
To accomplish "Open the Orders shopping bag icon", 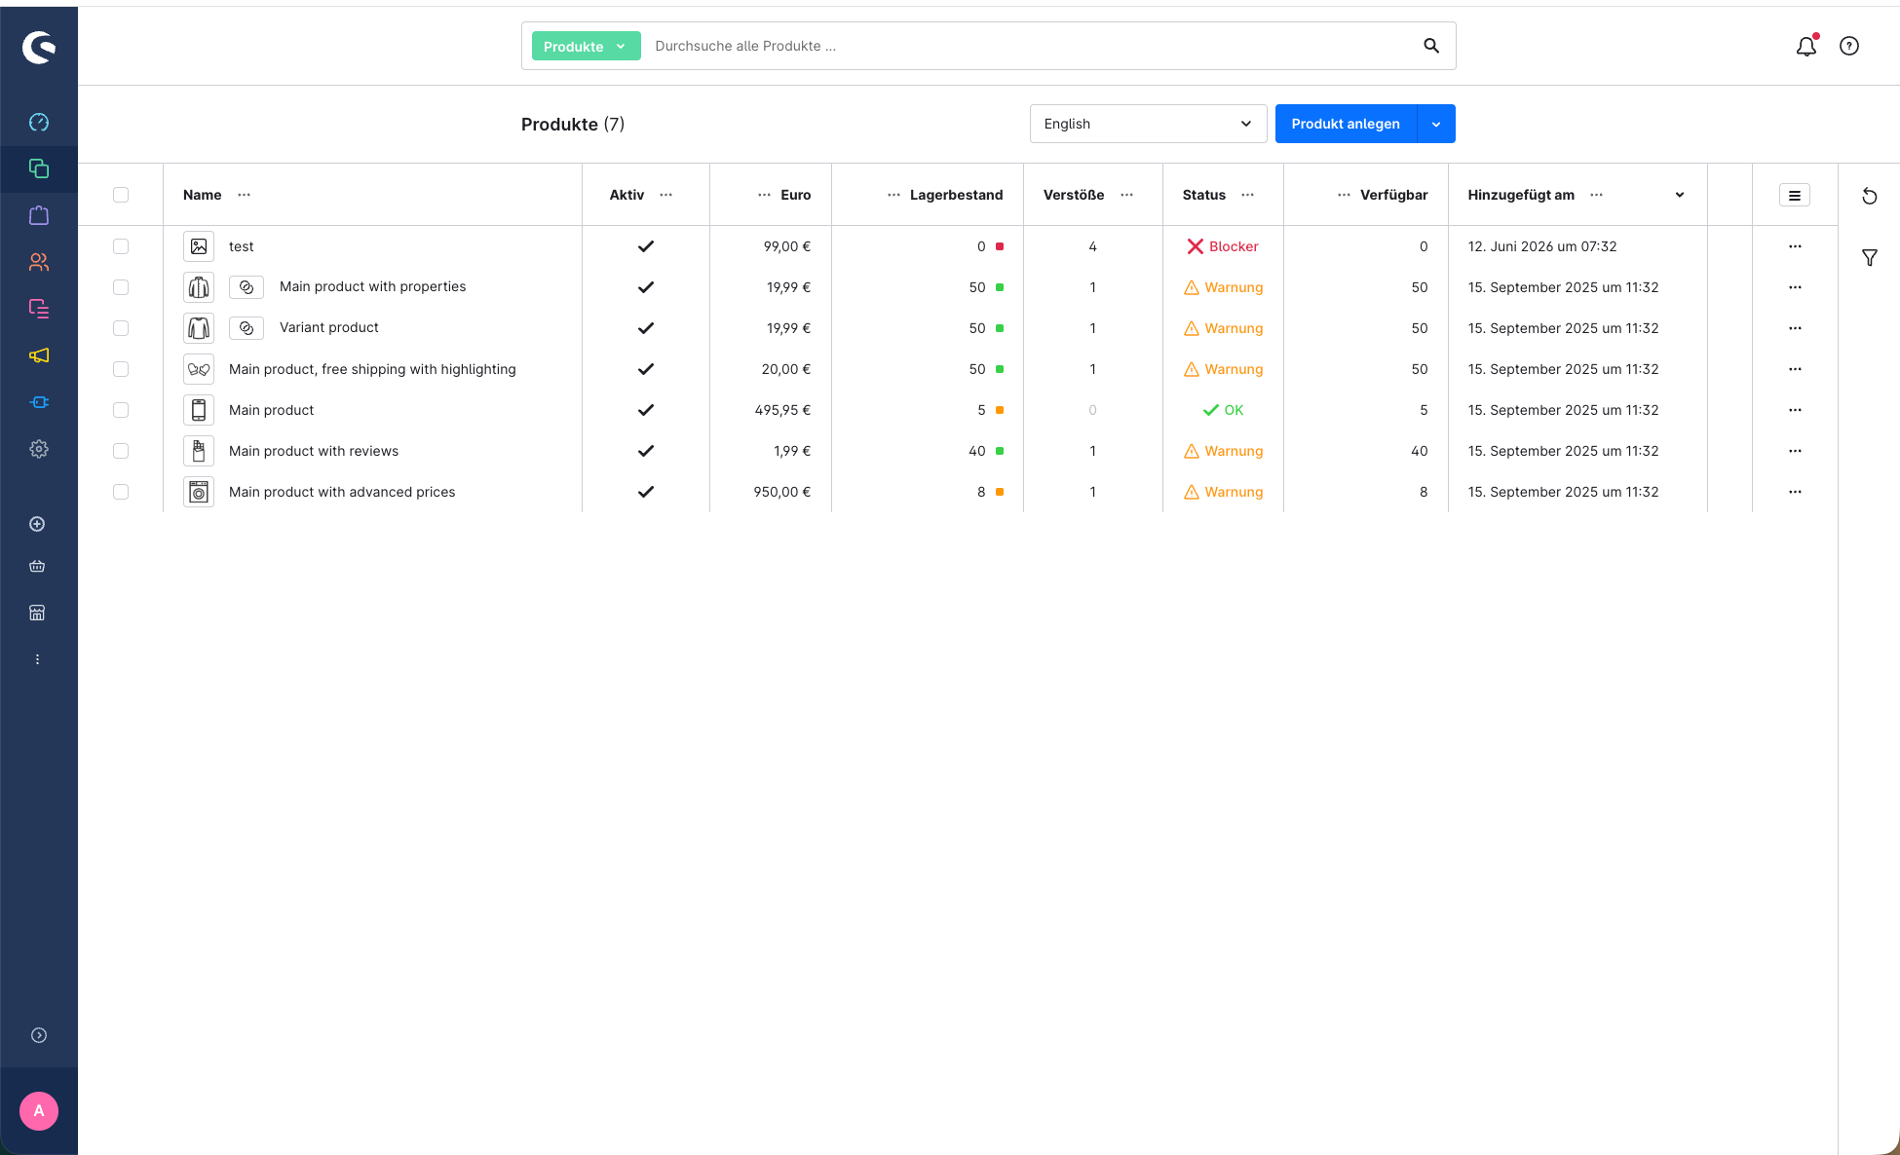I will coord(39,215).
